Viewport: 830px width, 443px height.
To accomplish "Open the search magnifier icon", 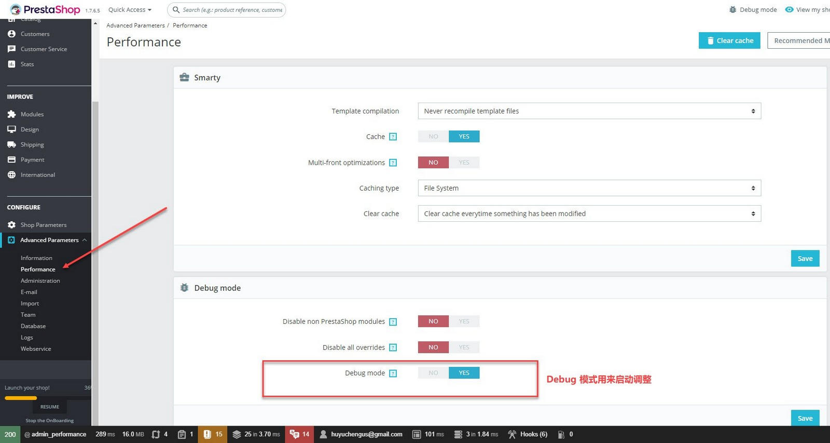I will point(176,10).
